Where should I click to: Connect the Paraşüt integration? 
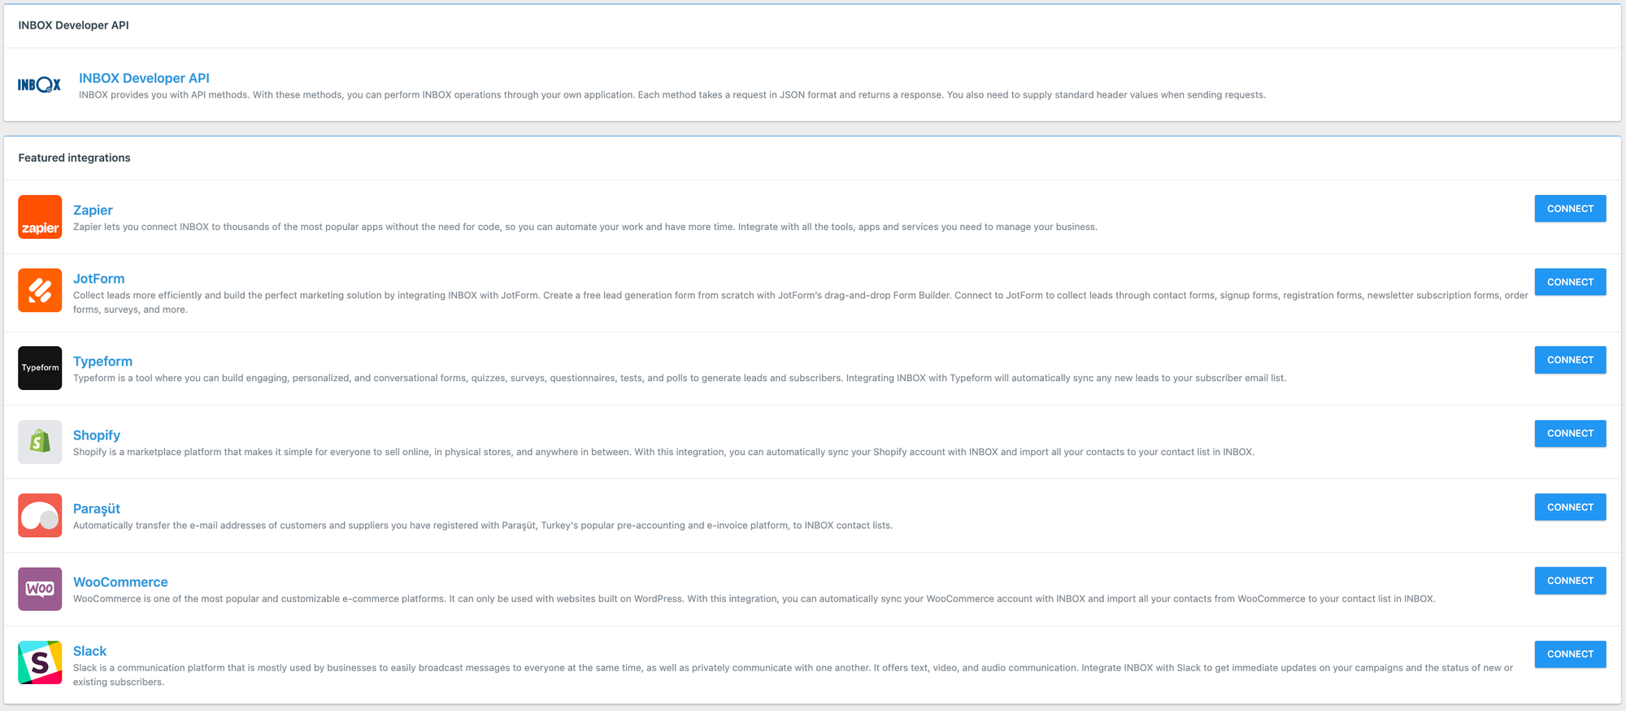pyautogui.click(x=1570, y=507)
